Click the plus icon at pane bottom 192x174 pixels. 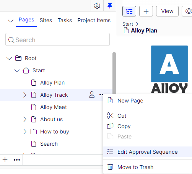5,159
